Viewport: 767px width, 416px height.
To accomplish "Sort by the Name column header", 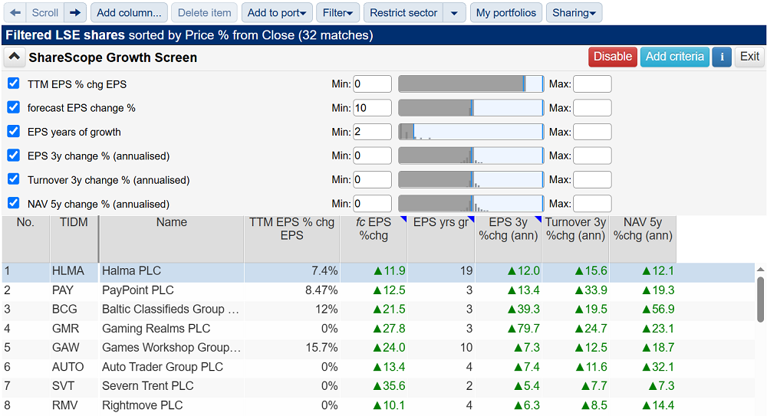I will point(172,239).
